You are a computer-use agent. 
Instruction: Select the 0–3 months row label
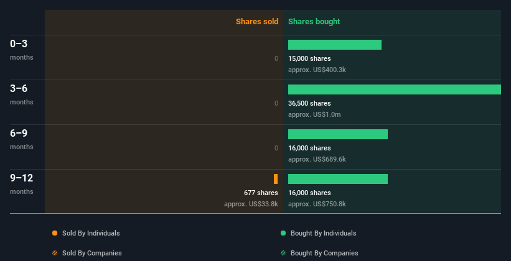(x=22, y=50)
